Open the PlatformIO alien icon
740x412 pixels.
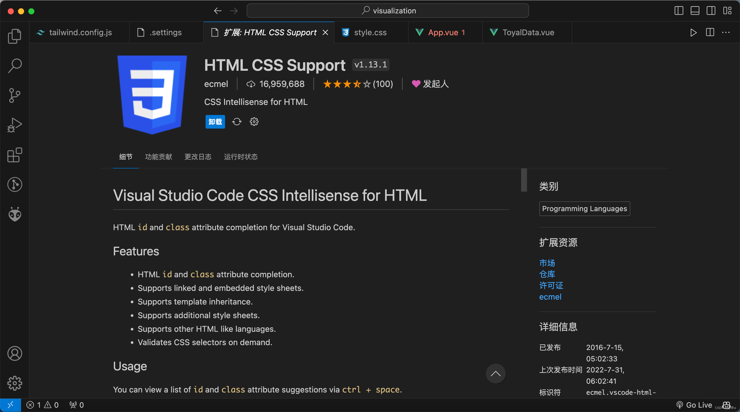[15, 214]
